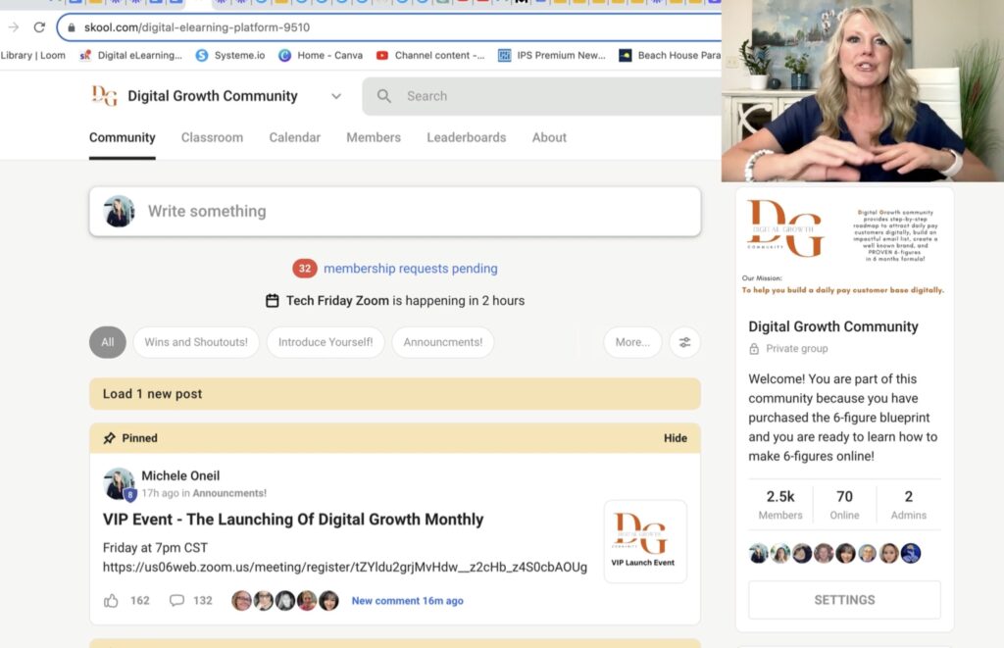This screenshot has height=648, width=1004.
Task: Click Load 1 new post banner
Action: click(395, 394)
